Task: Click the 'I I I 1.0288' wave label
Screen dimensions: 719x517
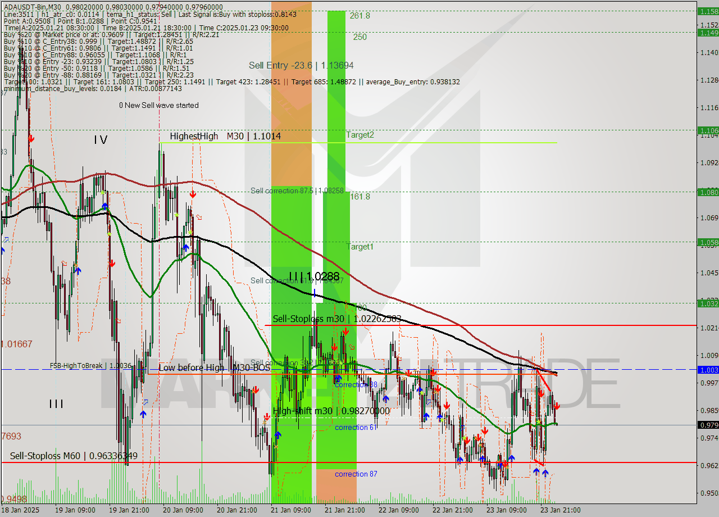Action: coord(314,276)
